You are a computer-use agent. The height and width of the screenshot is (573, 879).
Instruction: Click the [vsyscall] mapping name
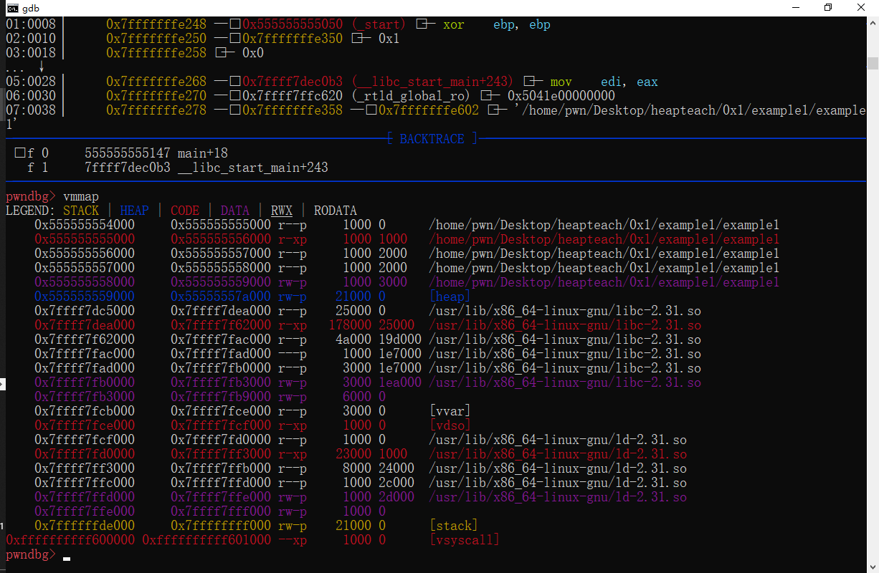465,540
